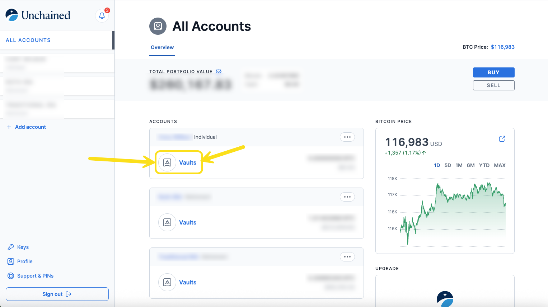Open options menu for third account card
Viewport: 548px width, 307px height.
(347, 257)
